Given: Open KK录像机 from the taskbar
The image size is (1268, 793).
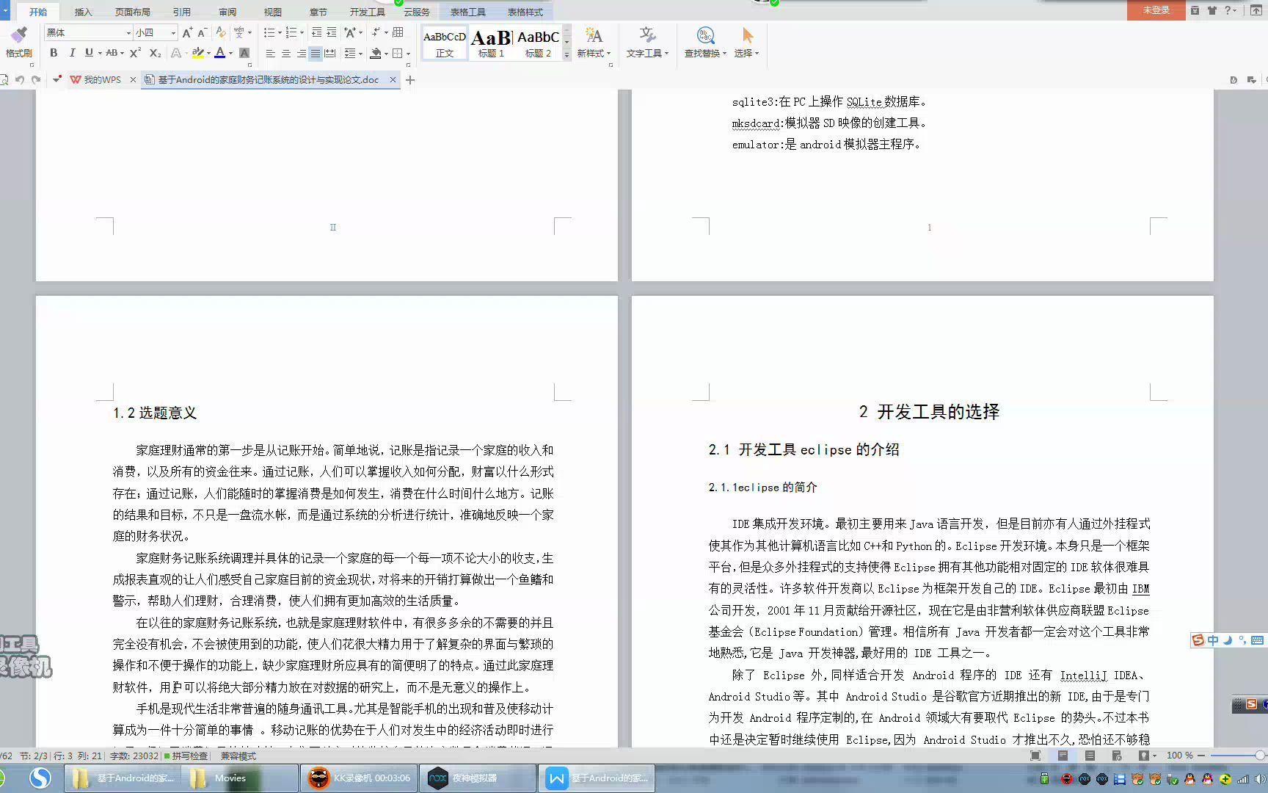Looking at the screenshot, I should click(x=359, y=778).
